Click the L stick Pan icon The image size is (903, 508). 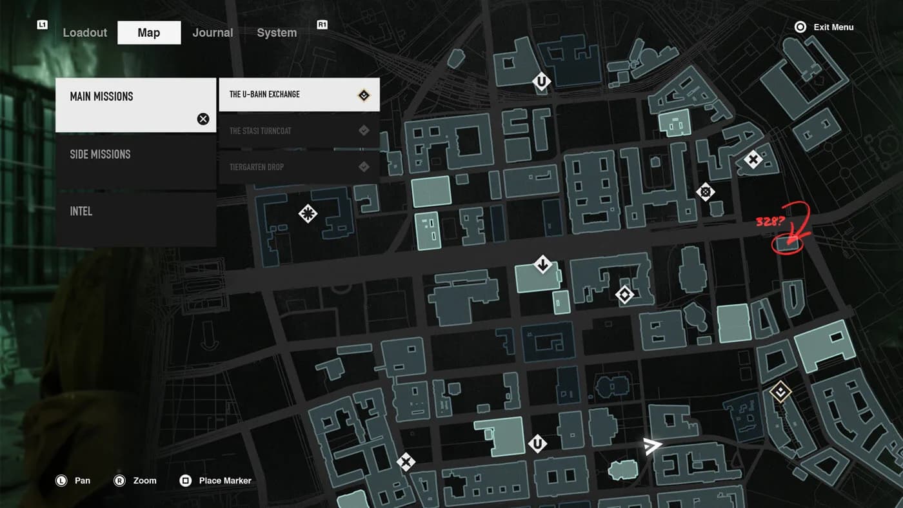point(61,480)
